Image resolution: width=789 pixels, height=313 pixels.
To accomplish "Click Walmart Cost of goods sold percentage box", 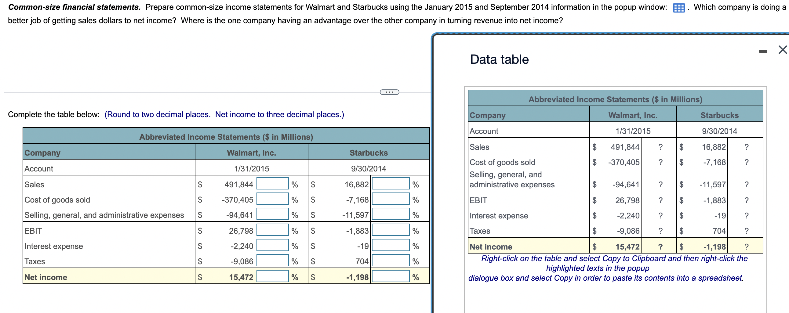I will (272, 200).
